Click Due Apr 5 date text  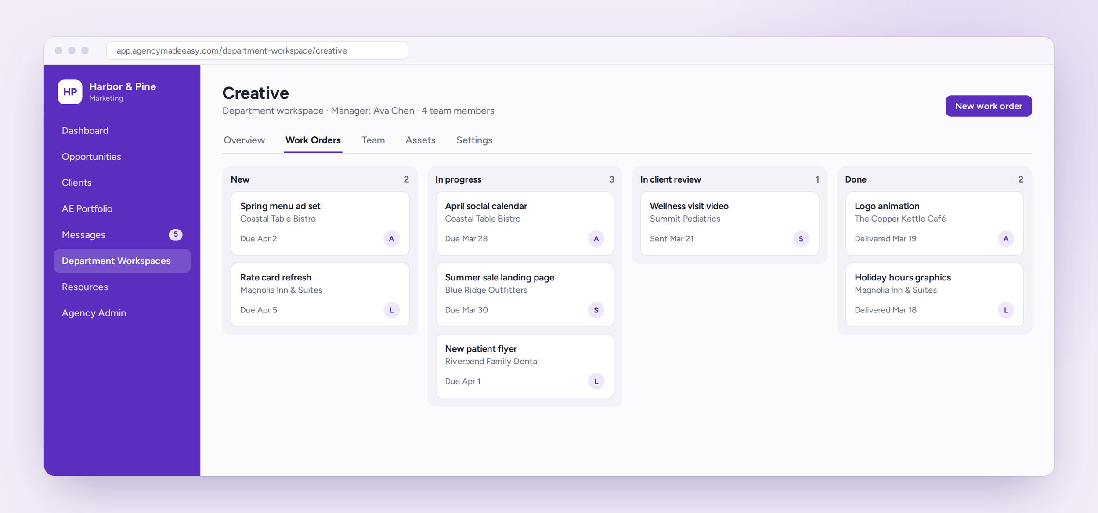tap(258, 310)
